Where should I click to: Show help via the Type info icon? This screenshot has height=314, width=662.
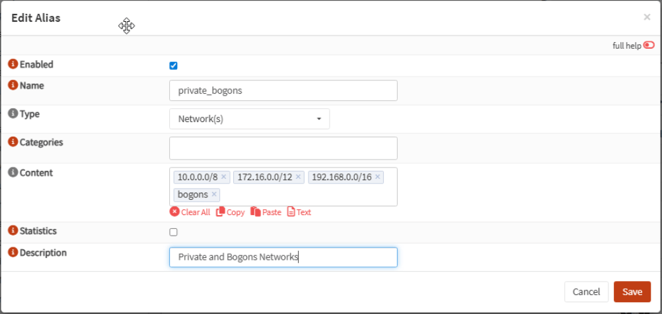click(x=13, y=114)
